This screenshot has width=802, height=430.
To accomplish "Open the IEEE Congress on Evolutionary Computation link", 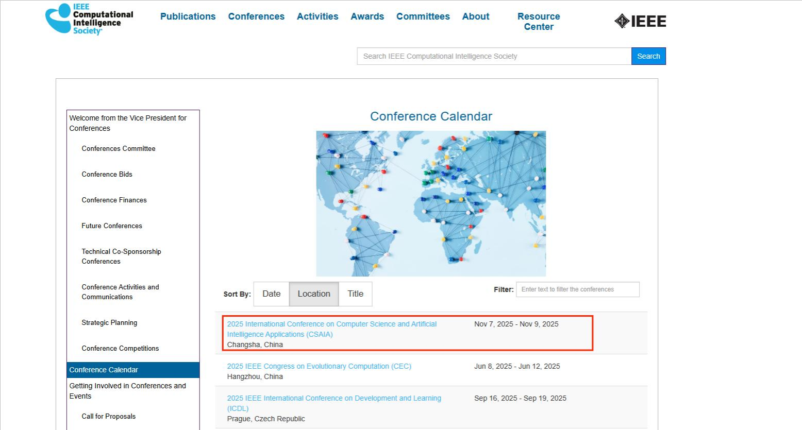I will [x=319, y=366].
